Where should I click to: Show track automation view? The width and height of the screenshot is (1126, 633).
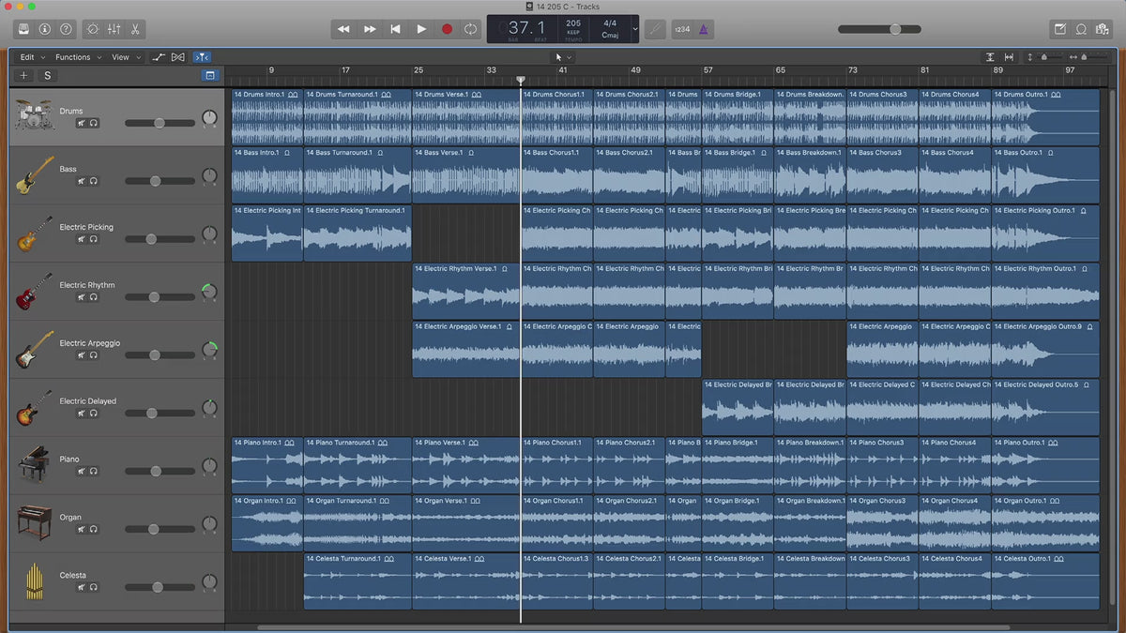159,57
